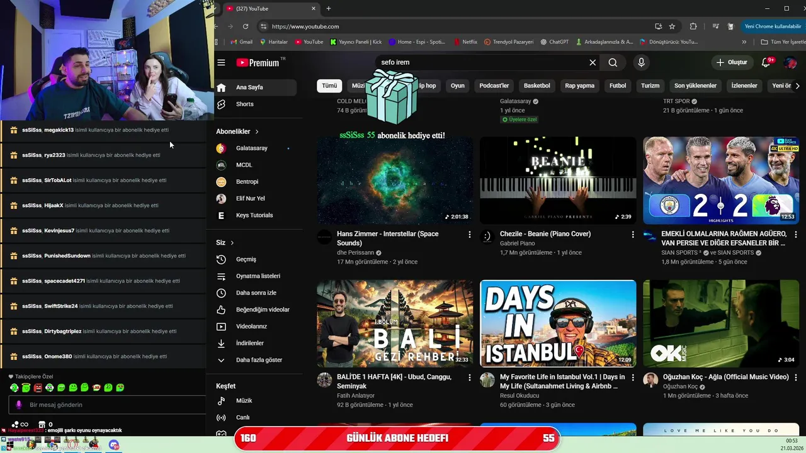Open the Fatih Anlatıyor channel avatar
Screen dimensions: 806x453
pos(324,380)
